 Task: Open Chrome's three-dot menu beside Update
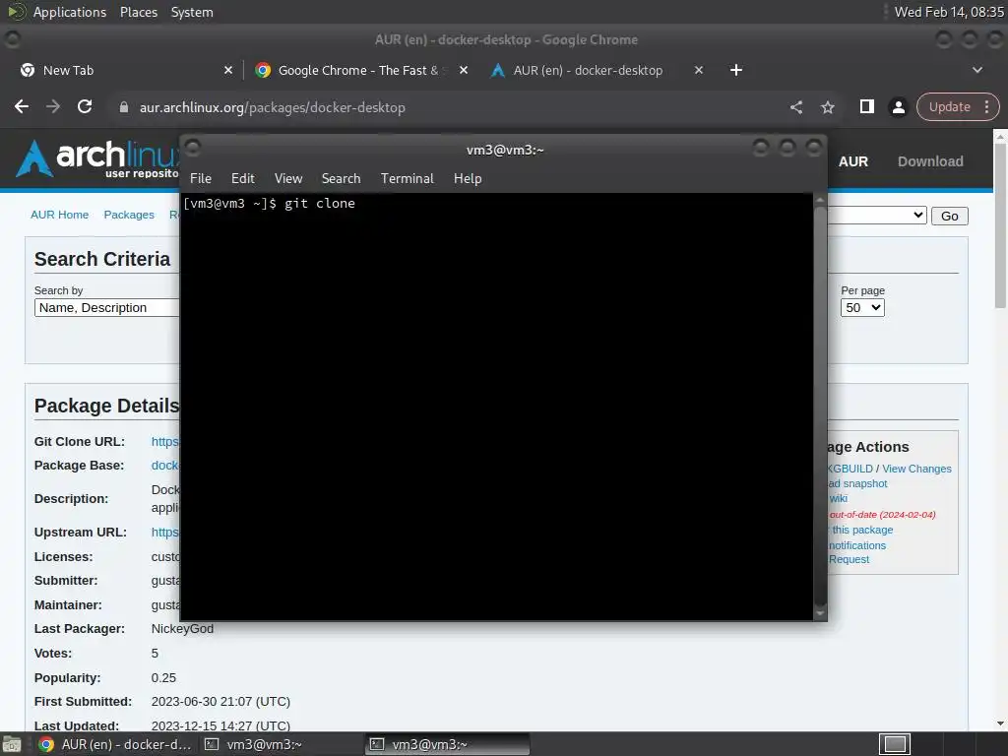tap(986, 106)
